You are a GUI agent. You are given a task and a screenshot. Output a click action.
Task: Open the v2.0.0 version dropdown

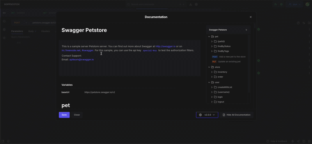(207, 115)
